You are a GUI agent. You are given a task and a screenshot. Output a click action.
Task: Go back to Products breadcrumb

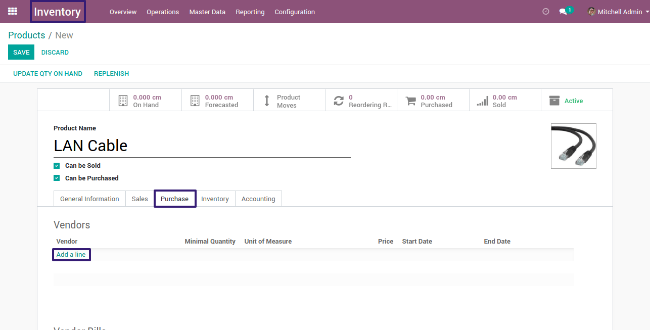coord(27,35)
